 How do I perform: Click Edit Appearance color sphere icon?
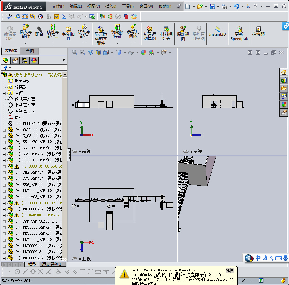pos(144,52)
